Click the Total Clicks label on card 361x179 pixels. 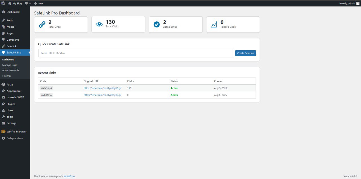point(112,27)
